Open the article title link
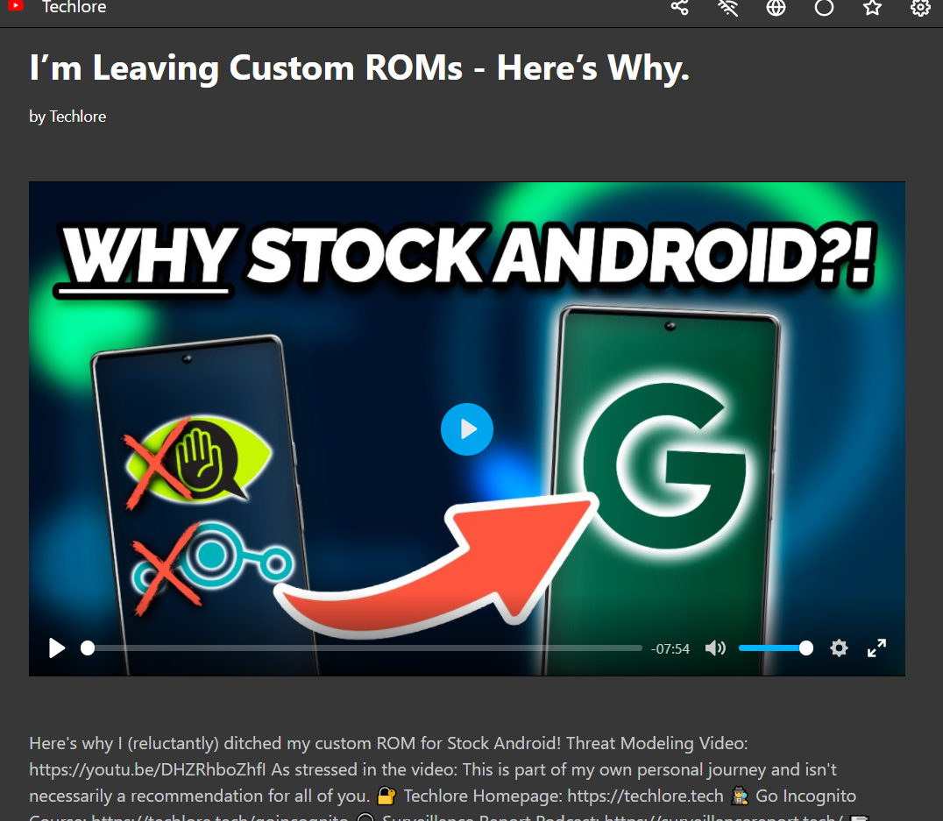943x821 pixels. [359, 67]
